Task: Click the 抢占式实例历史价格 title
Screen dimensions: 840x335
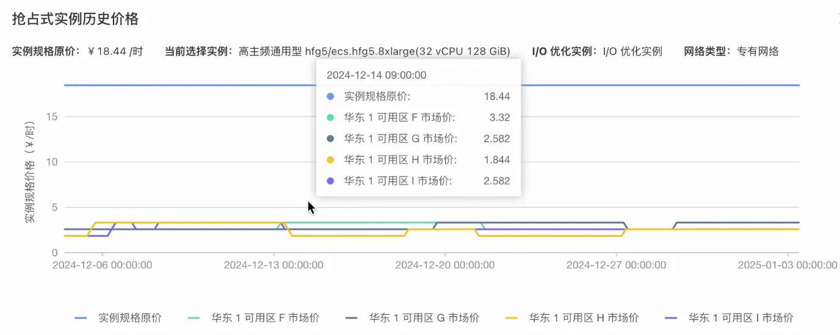Action: [76, 19]
